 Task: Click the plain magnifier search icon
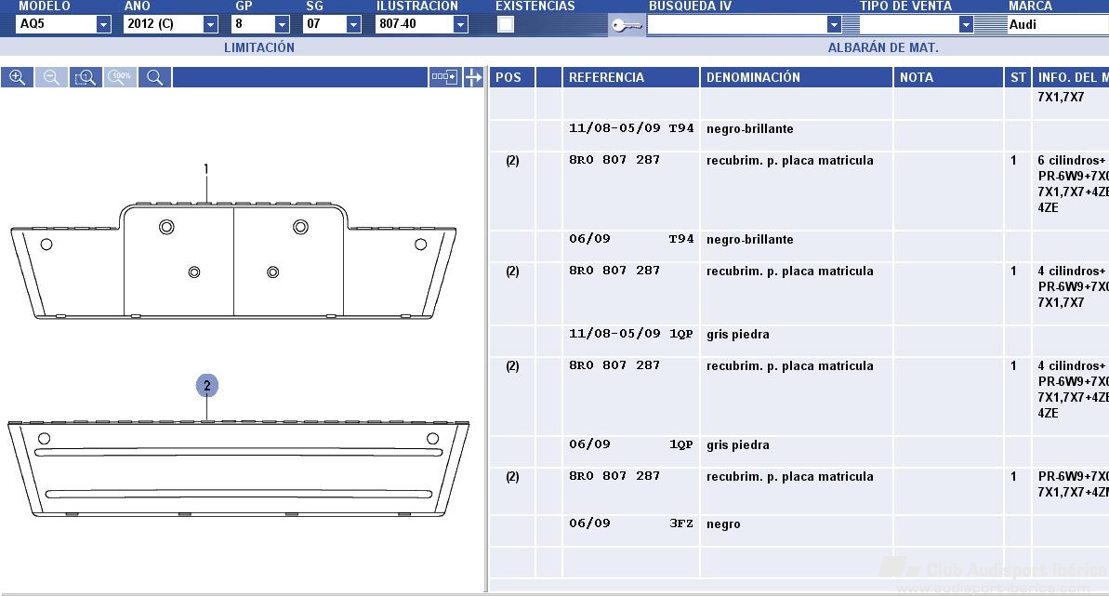click(x=154, y=78)
